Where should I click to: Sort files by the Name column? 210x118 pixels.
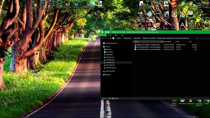click(147, 42)
